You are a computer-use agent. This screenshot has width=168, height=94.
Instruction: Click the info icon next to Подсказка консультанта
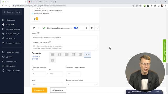pyautogui.click(x=50, y=42)
